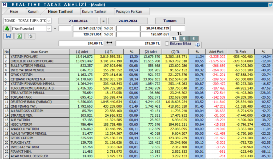Click the green clover institution icon
Viewport: 273px width, 159px height.
[7, 28]
